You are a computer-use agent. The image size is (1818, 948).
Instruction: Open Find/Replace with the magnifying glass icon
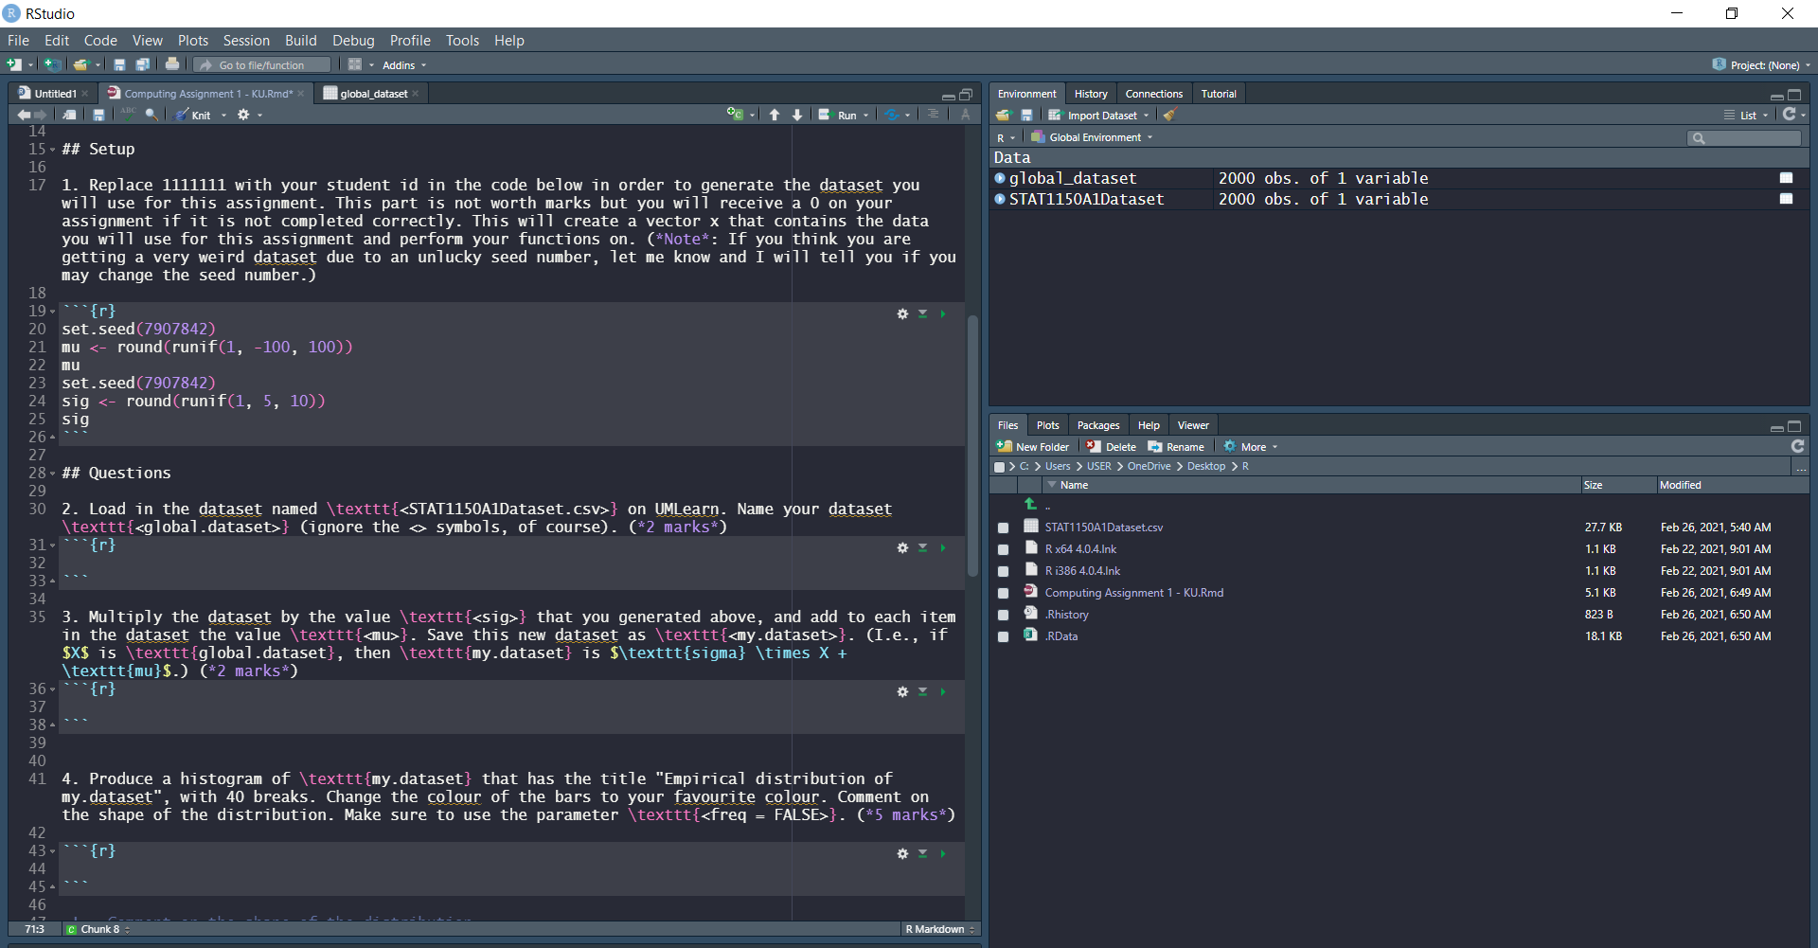click(151, 115)
